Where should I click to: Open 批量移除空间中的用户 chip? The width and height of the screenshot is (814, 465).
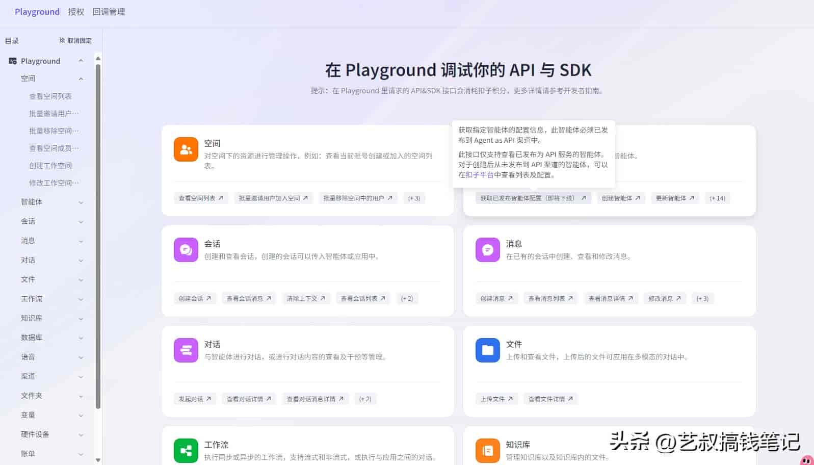pos(358,198)
